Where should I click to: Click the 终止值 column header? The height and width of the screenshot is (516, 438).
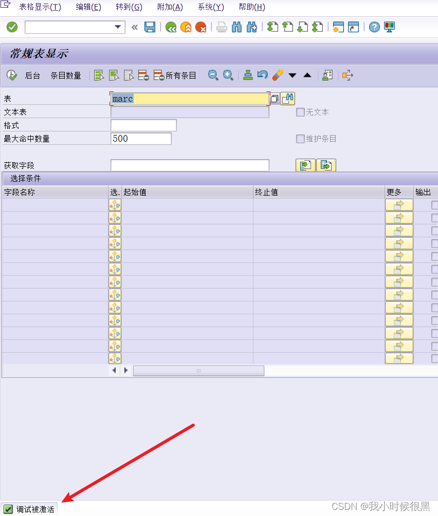pos(319,192)
